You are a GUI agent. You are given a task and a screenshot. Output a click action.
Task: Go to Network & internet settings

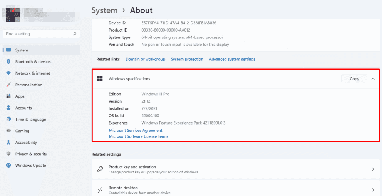42,73
